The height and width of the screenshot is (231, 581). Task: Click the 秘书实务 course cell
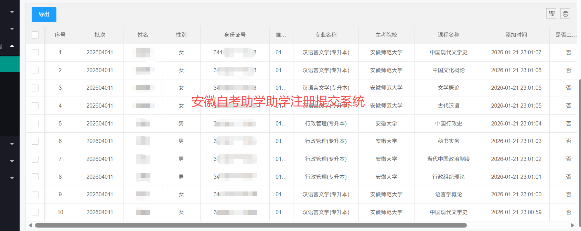449,141
